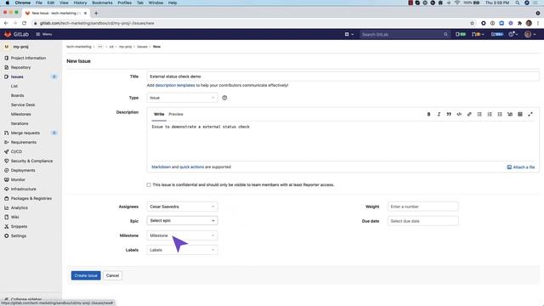Open the help dropdown in header

(x=513, y=34)
